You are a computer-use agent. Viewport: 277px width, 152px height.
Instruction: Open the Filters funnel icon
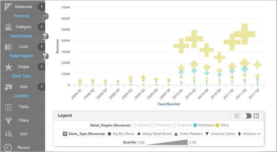click(x=9, y=121)
